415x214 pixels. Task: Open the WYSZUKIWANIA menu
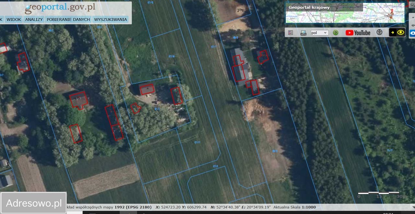(x=111, y=19)
